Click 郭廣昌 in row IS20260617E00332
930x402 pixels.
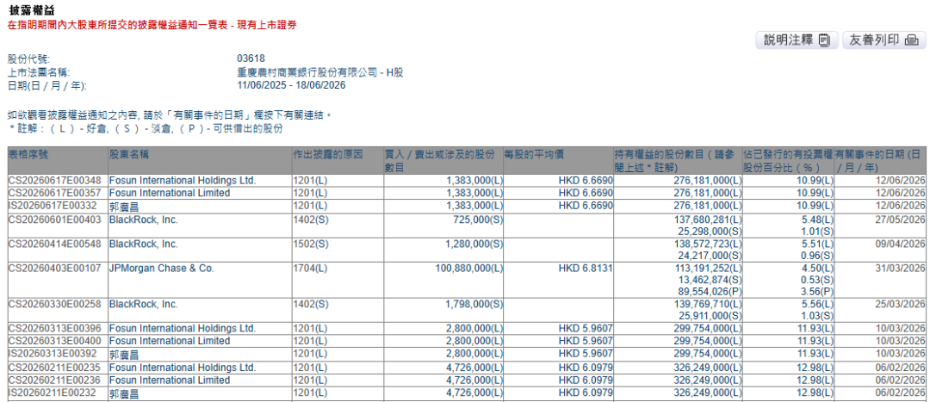[x=122, y=206]
